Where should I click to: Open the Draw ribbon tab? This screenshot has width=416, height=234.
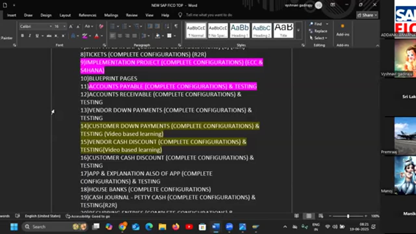(x=28, y=15)
